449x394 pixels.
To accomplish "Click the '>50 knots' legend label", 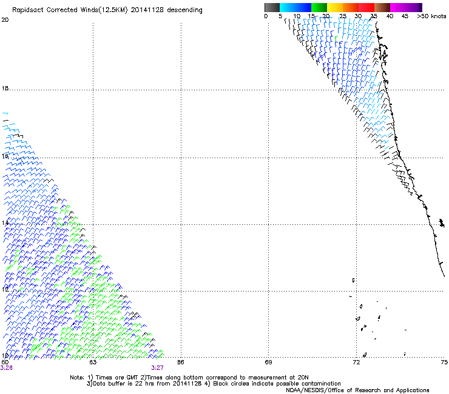I will click(x=431, y=16).
